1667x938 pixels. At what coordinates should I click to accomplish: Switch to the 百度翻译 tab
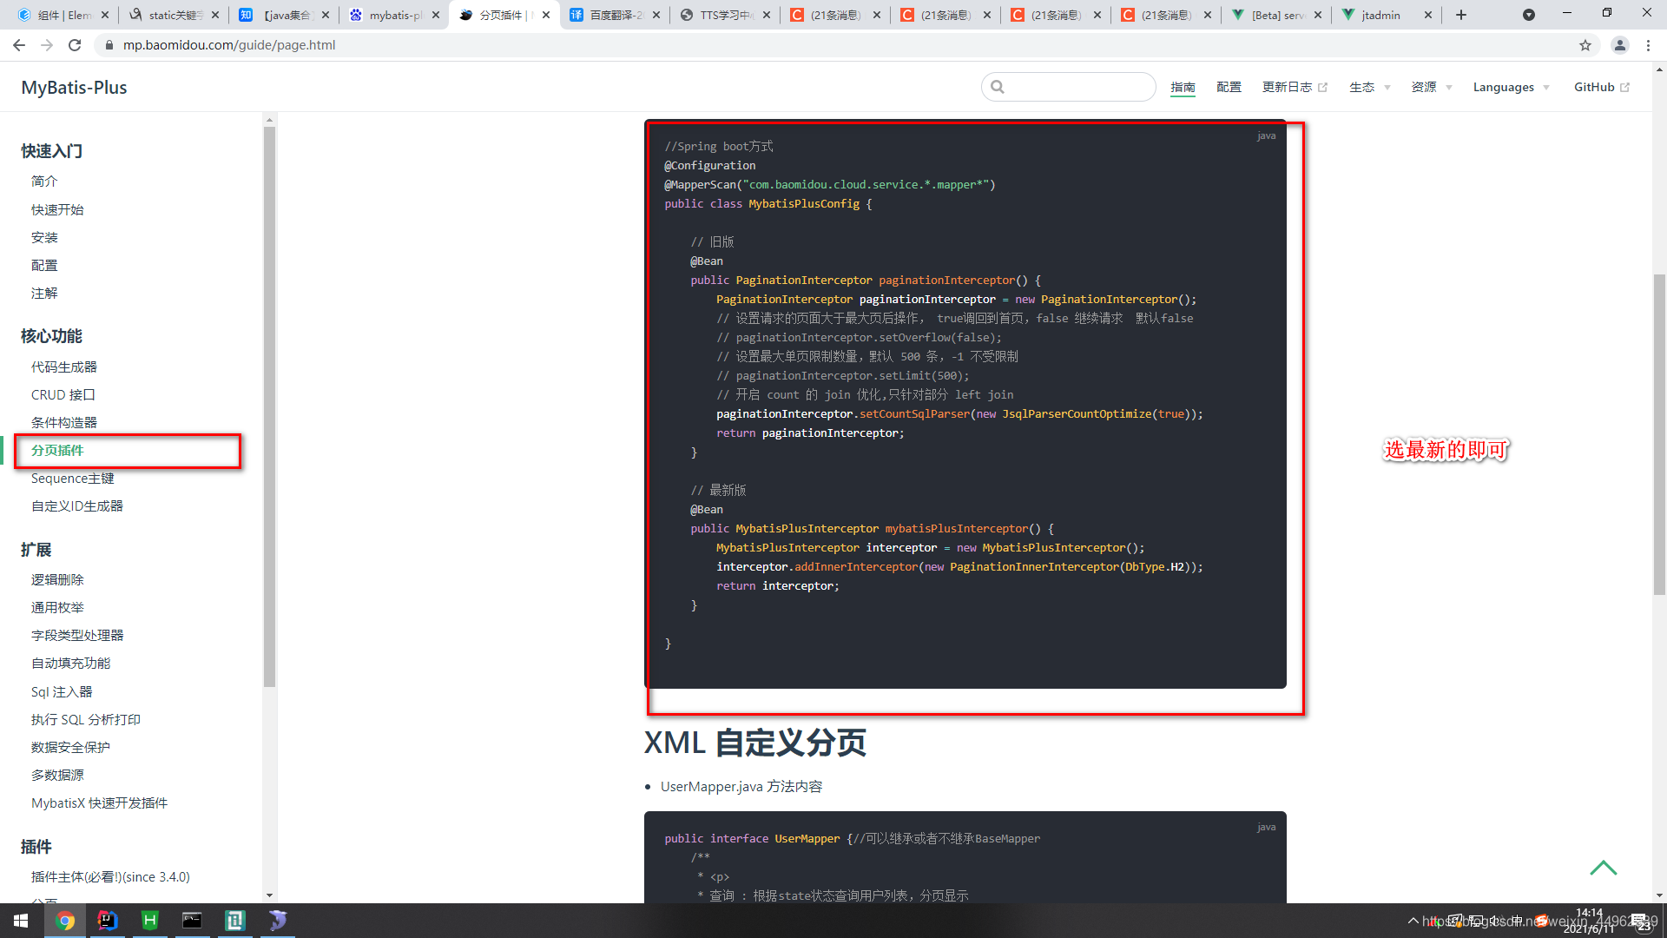pyautogui.click(x=613, y=15)
